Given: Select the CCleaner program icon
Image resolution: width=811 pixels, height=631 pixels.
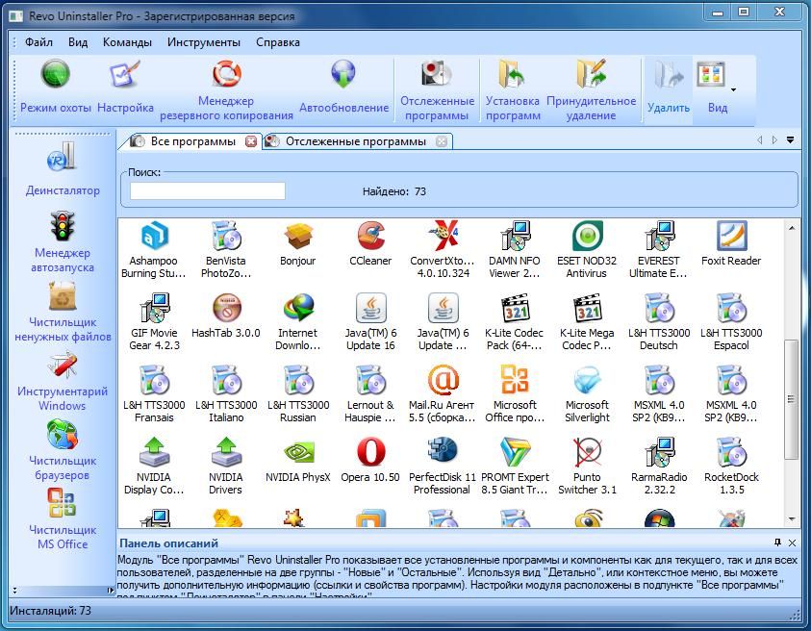Looking at the screenshot, I should pyautogui.click(x=370, y=236).
